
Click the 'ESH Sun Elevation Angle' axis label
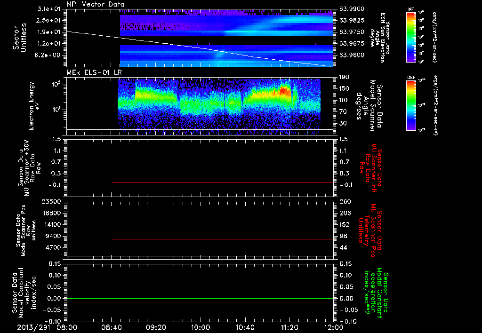click(380, 38)
